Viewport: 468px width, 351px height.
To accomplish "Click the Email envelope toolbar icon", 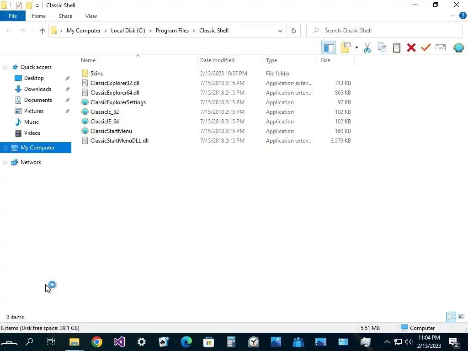I will click(x=441, y=48).
